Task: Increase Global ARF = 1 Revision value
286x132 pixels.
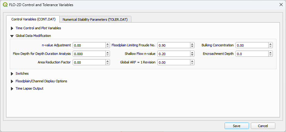Action: click(192, 61)
